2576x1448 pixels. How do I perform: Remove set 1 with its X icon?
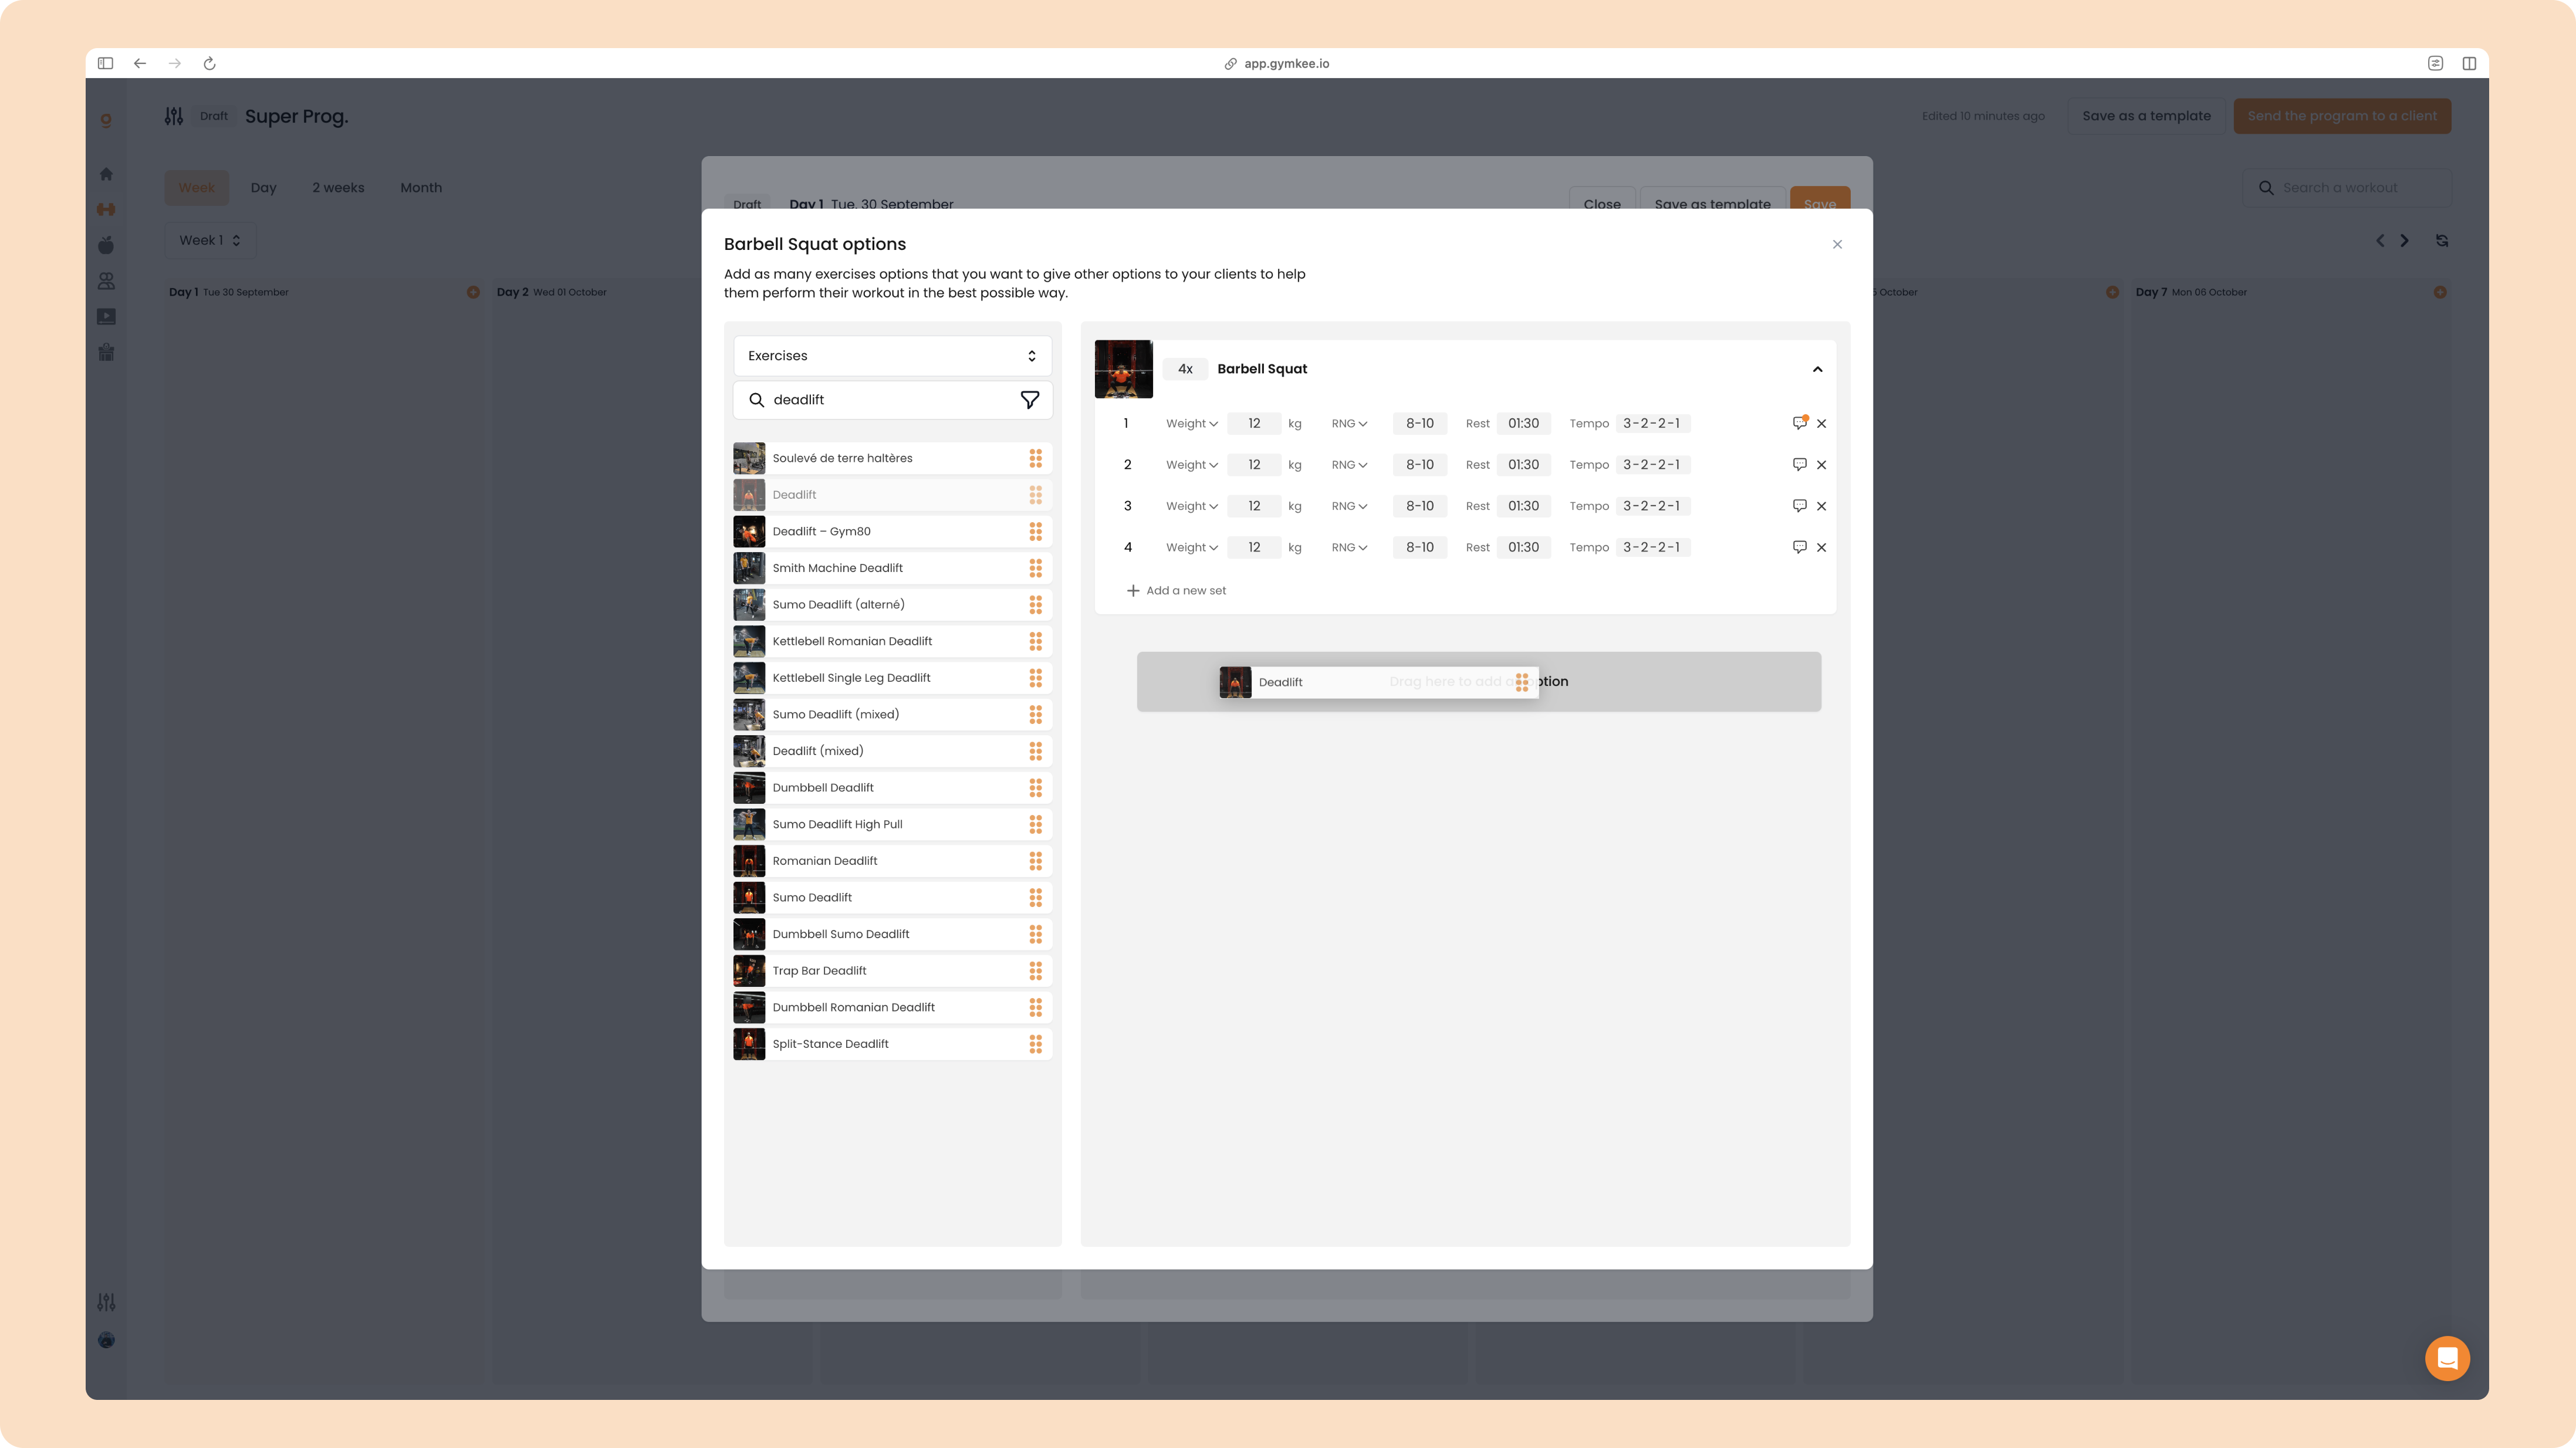tap(1821, 423)
